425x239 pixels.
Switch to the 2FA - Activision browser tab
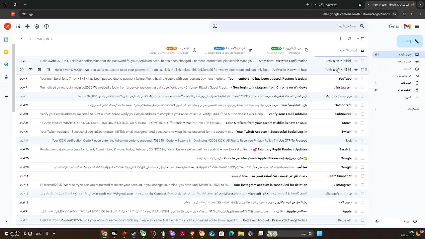[337, 5]
